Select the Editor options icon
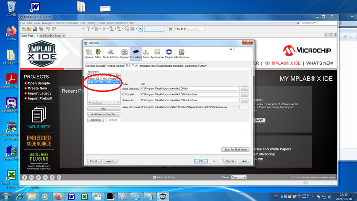Image resolution: width=357 pixels, height=201 pixels. [98, 53]
